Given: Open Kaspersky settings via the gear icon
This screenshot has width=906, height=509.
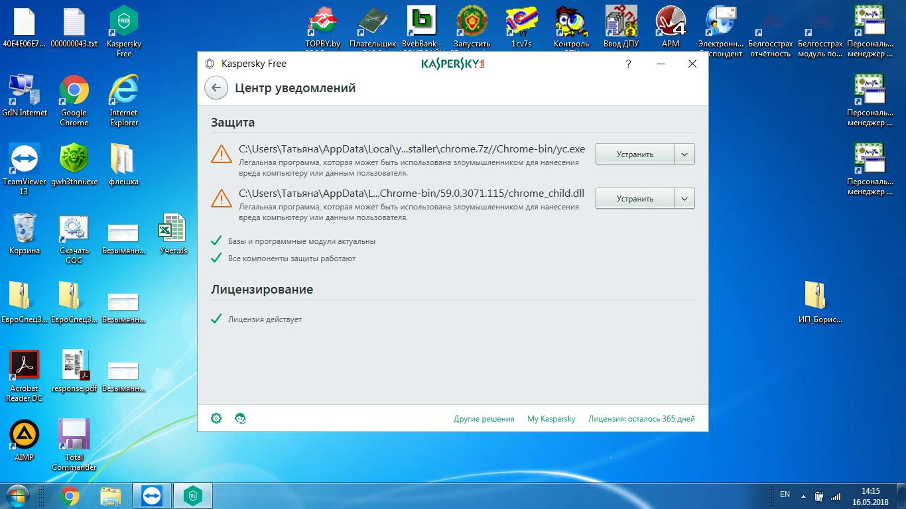Looking at the screenshot, I should coord(216,418).
